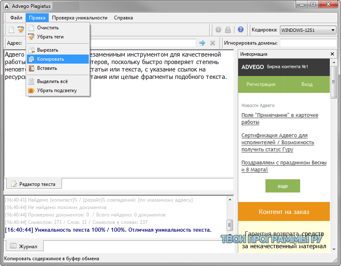Click the scissors icon beside Вырезать
341x266 pixels.
pyautogui.click(x=31, y=50)
